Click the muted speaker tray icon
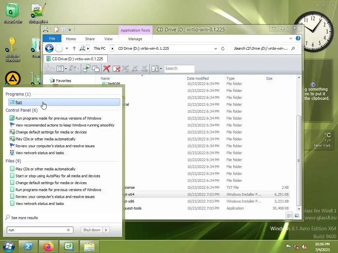Image resolution: width=338 pixels, height=253 pixels. (304, 246)
